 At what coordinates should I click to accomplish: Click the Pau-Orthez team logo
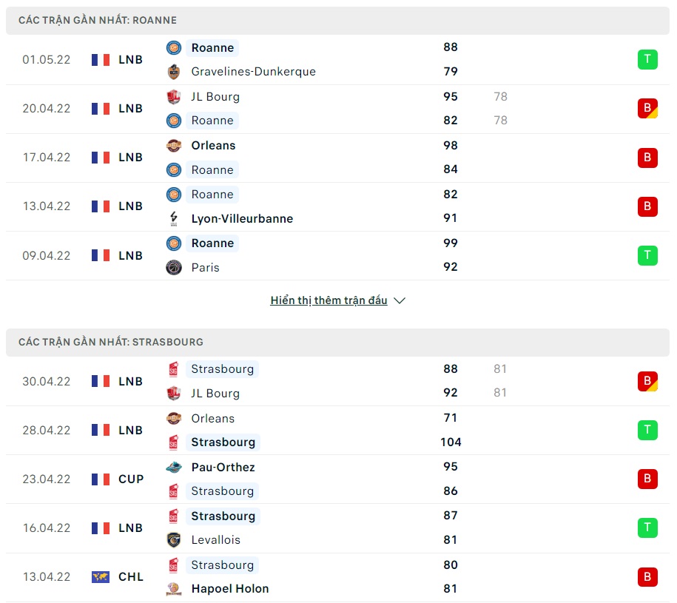coord(174,467)
